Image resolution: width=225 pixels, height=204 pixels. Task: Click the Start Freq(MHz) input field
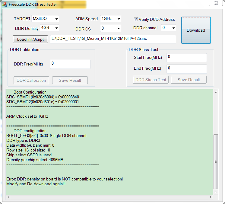(186, 58)
